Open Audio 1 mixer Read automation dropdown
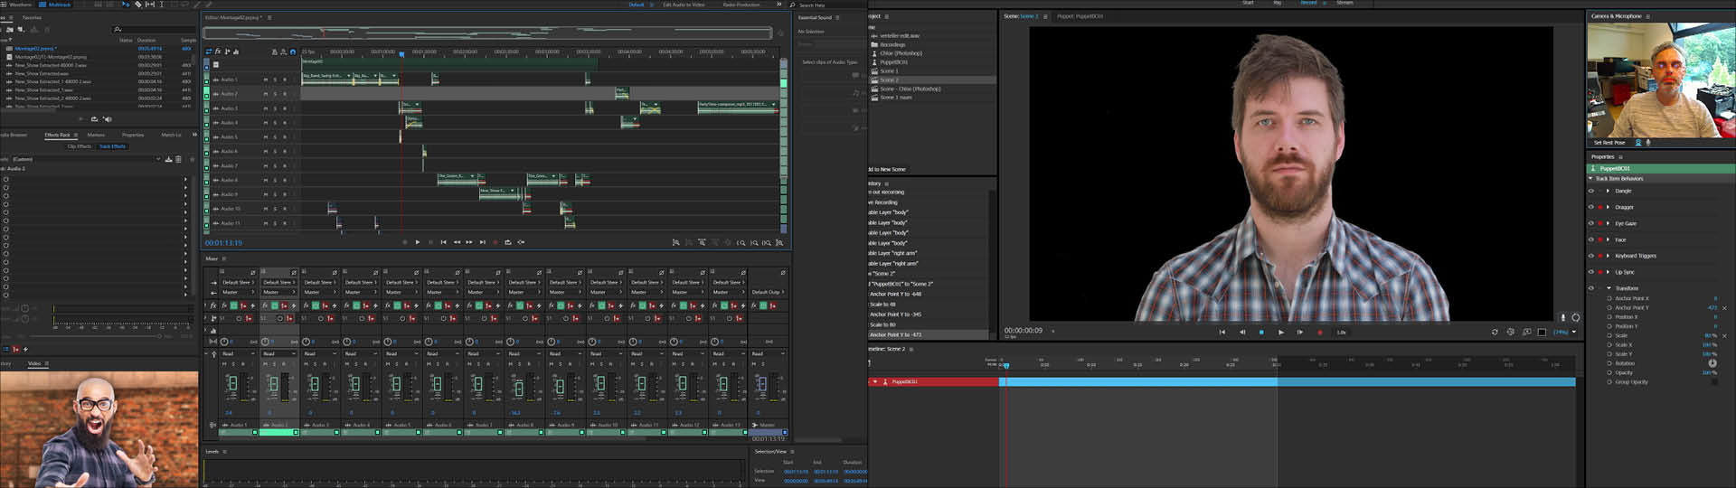 pyautogui.click(x=239, y=353)
